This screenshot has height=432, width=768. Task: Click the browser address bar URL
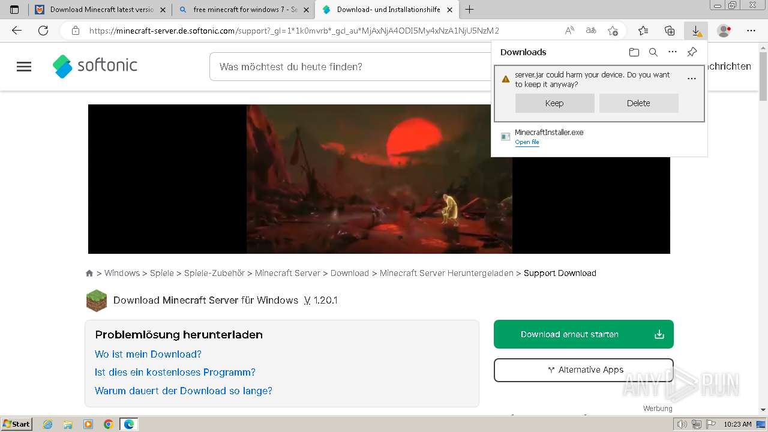tap(294, 31)
